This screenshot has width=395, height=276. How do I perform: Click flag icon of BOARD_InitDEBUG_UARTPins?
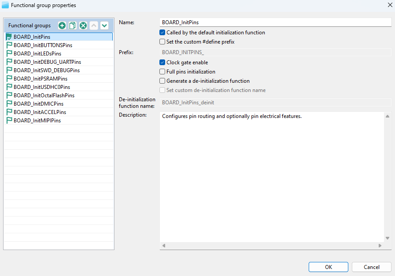click(9, 62)
